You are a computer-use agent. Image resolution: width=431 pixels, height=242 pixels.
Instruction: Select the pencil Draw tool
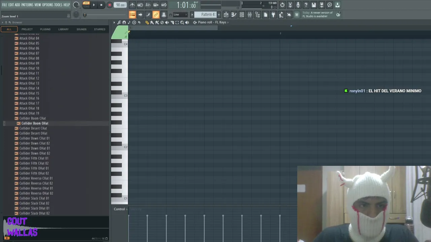pyautogui.click(x=147, y=23)
